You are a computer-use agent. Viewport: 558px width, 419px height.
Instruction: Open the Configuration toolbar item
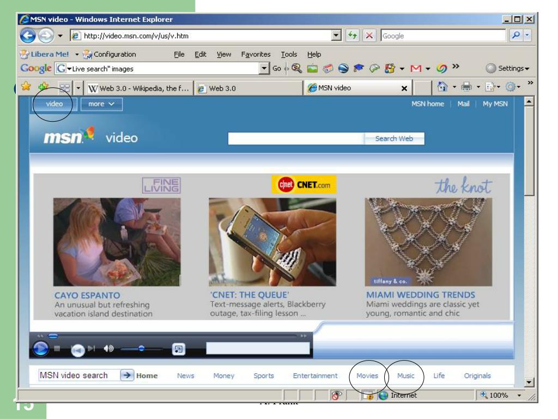(109, 54)
